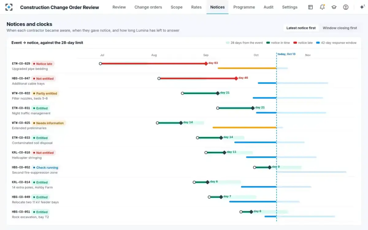The image size is (368, 230).
Task: Click the Notices tab
Action: pyautogui.click(x=217, y=7)
